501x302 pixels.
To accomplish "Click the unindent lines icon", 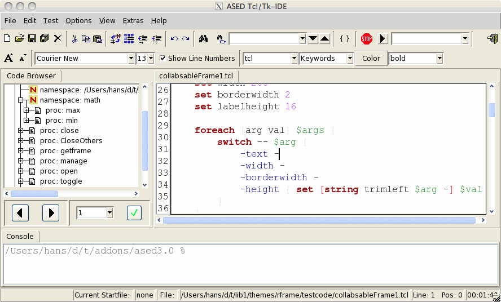I will (143, 39).
